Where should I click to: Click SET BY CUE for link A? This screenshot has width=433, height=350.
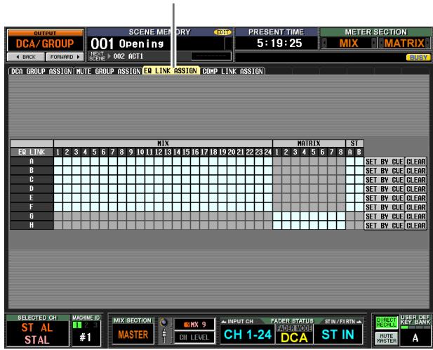[x=384, y=162]
